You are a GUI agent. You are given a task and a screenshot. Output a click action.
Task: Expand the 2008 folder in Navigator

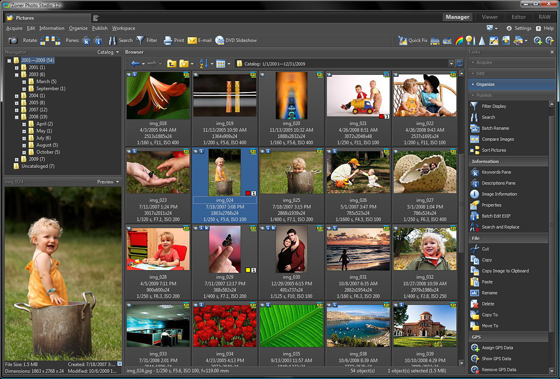16,116
